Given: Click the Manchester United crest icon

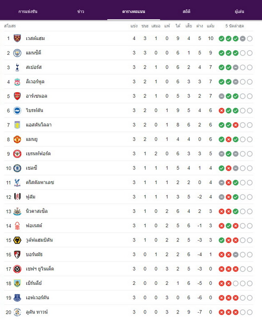Looking at the screenshot, I should [17, 139].
